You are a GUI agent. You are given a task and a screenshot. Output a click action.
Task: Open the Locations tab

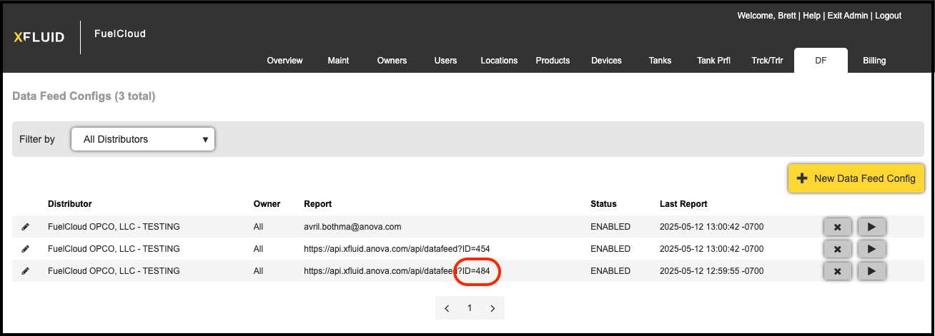[x=499, y=61]
